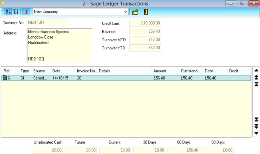Viewport: 260px width, 154px height.
Task: Close the Sage Ledger Transactions window
Action: point(254,3)
